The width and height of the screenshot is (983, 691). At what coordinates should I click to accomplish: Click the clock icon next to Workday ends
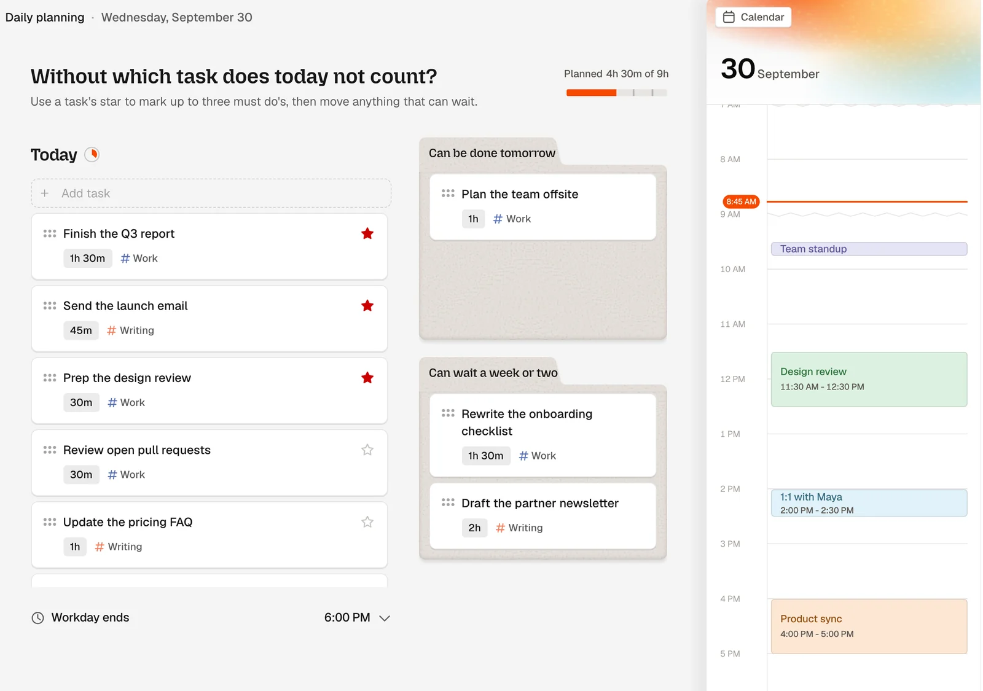click(x=37, y=618)
